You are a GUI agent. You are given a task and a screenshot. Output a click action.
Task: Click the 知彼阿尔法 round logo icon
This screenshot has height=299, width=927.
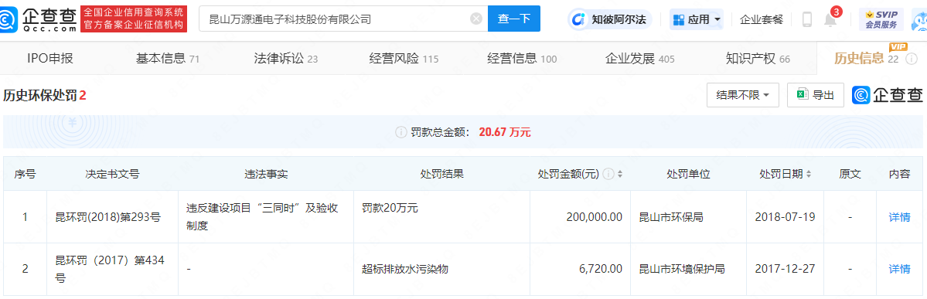coord(579,19)
